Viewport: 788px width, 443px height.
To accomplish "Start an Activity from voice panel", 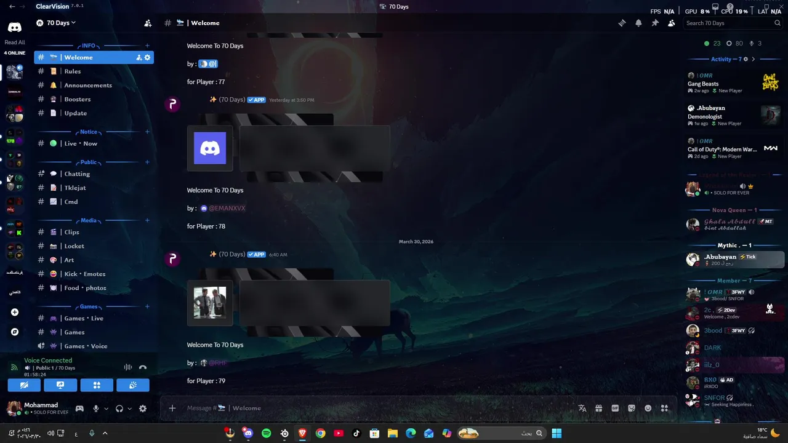I will click(x=97, y=385).
